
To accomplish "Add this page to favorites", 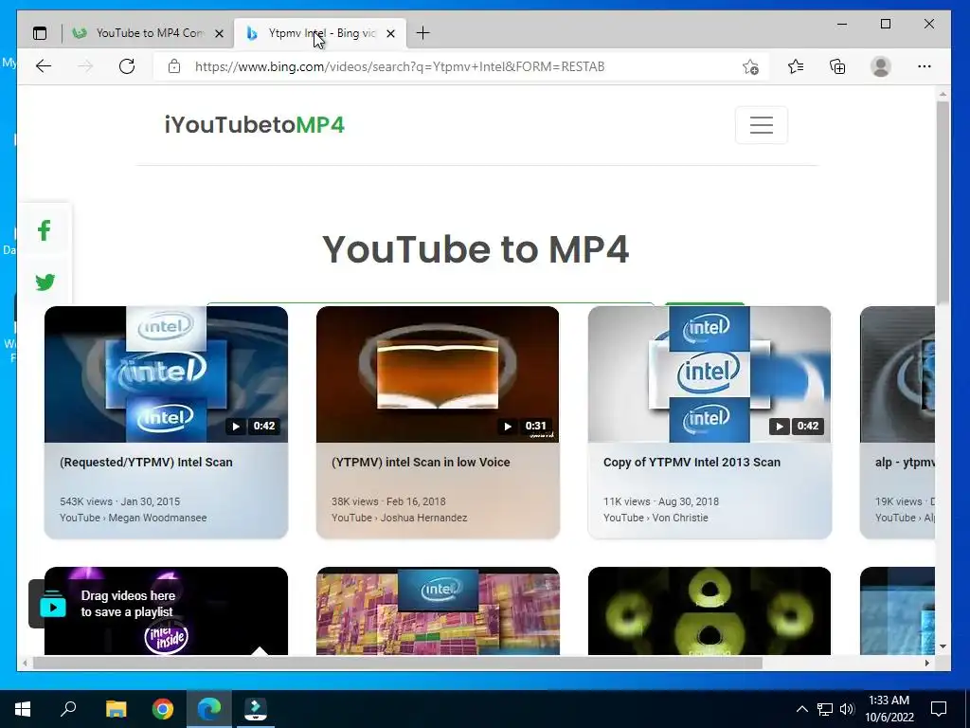I will click(750, 66).
